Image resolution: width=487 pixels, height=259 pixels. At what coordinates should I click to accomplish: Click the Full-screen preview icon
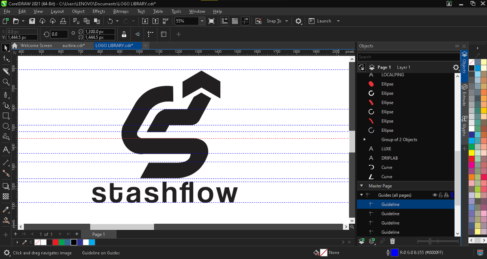pos(211,21)
